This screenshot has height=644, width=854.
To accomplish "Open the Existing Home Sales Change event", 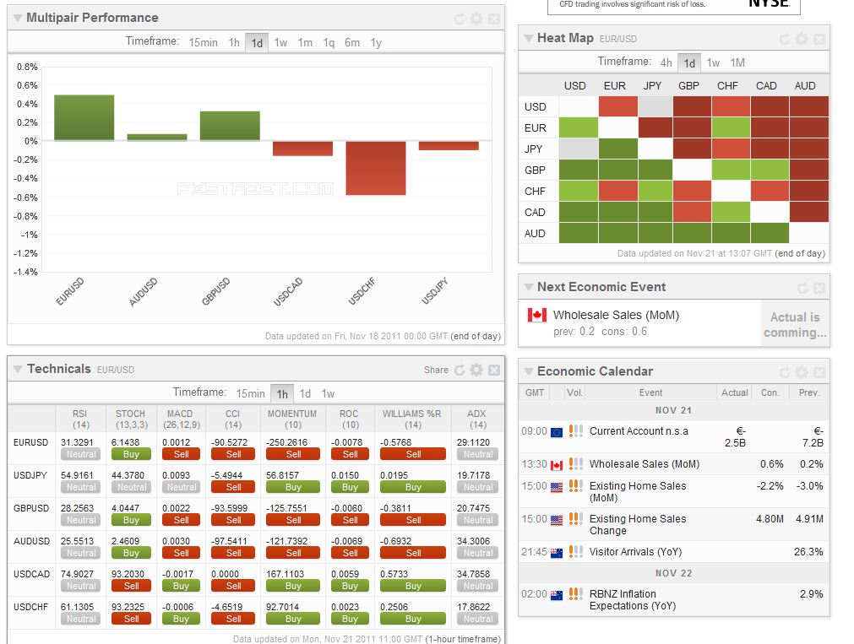I will pos(638,524).
